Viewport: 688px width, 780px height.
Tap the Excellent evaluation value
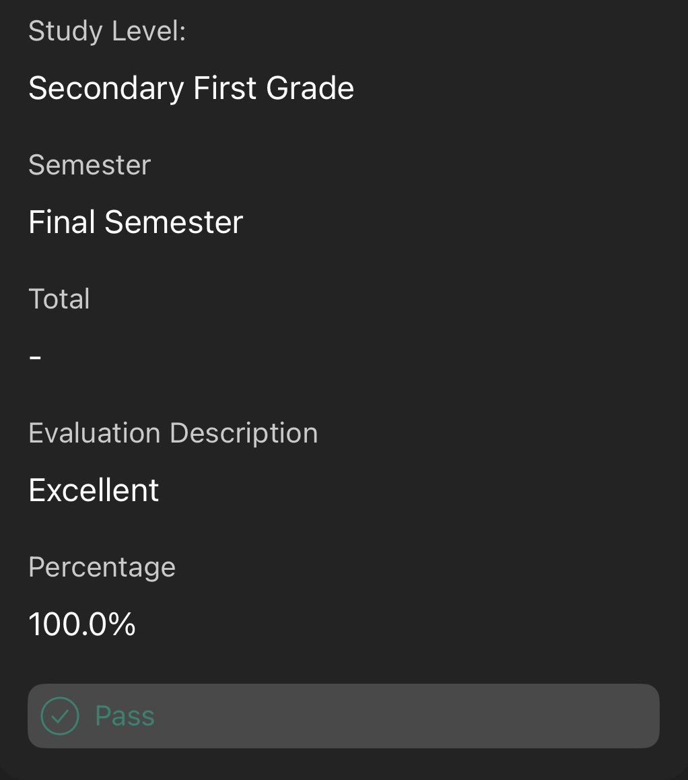tap(94, 490)
